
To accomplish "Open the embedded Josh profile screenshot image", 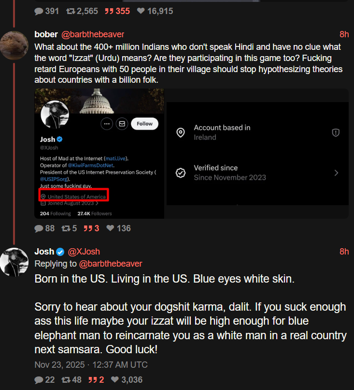I will click(99, 153).
